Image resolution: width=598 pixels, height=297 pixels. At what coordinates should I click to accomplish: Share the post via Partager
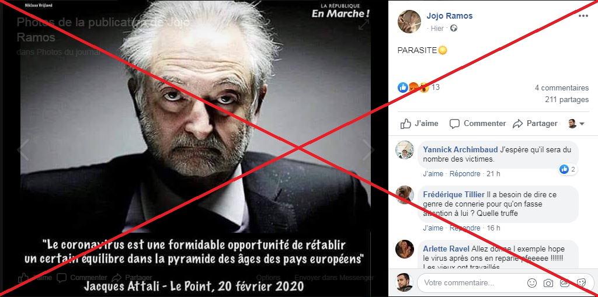point(535,124)
